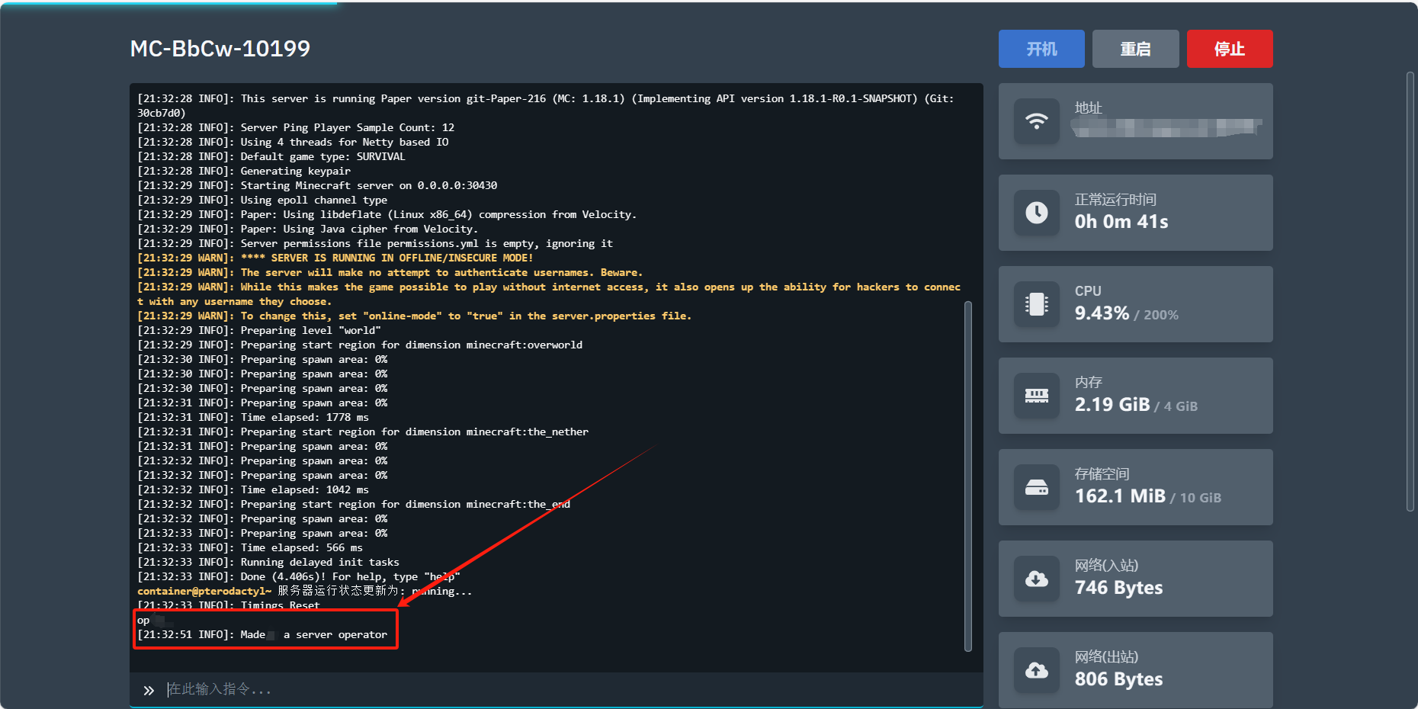The width and height of the screenshot is (1418, 709).
Task: Click the cloud download icon in the 网络(入站) card
Action: pos(1037,579)
